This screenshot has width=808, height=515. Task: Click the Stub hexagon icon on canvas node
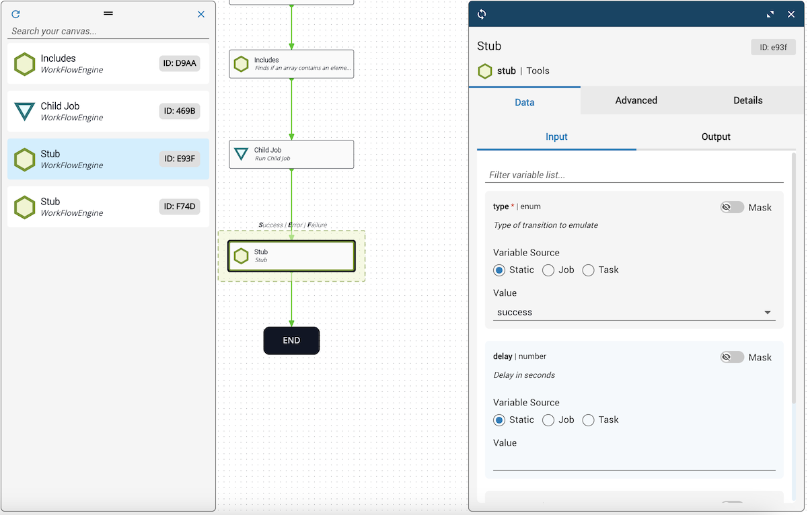tap(241, 255)
